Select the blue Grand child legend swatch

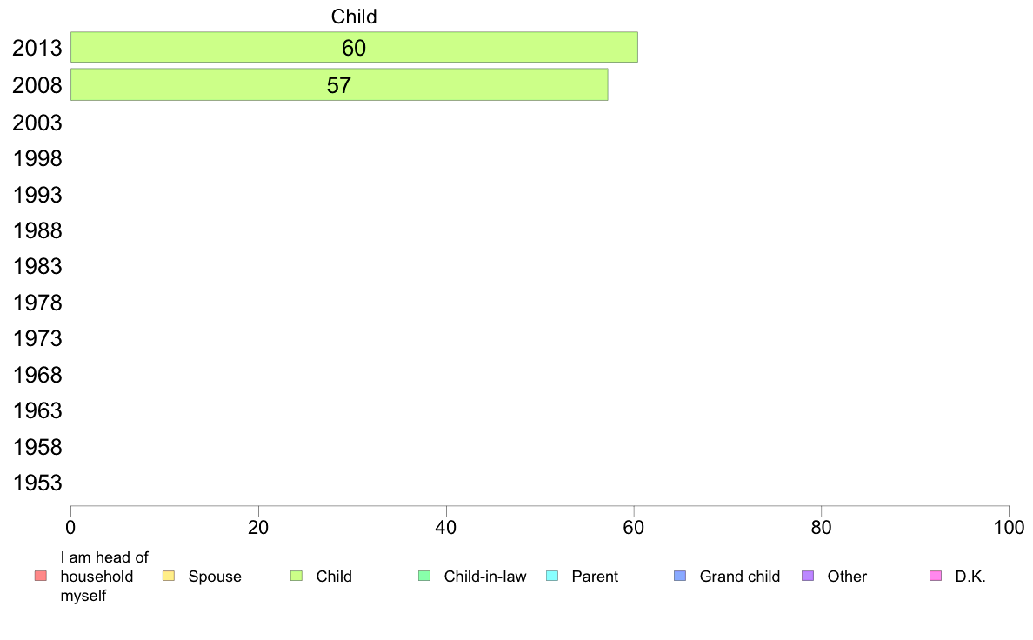(680, 576)
